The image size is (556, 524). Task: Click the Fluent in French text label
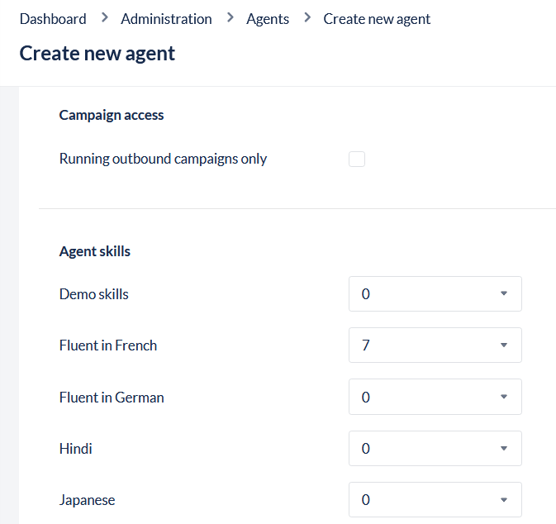point(108,345)
